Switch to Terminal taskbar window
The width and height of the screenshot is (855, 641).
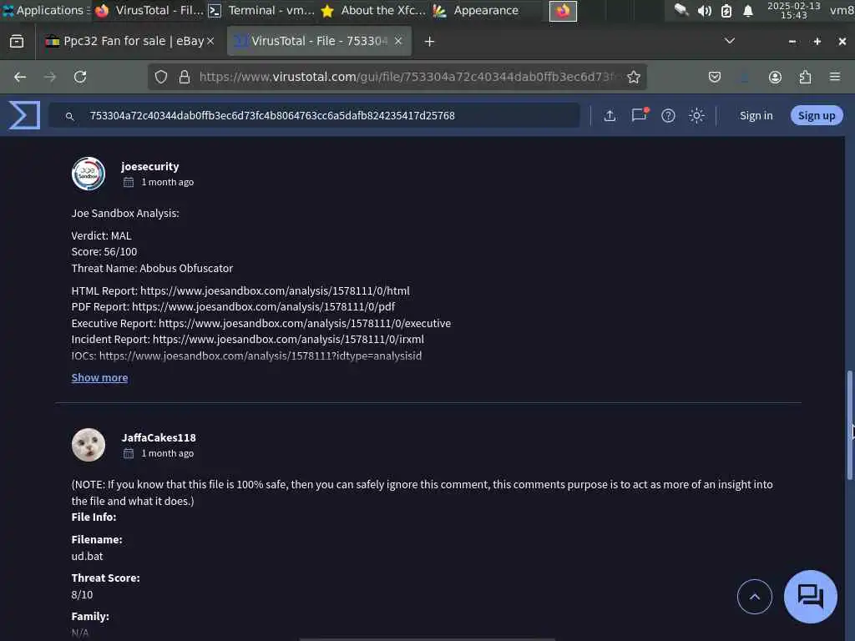(261, 10)
